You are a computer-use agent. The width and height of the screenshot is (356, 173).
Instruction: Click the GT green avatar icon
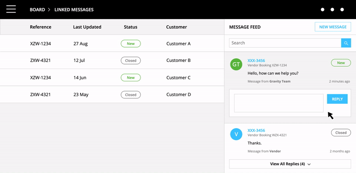tap(236, 64)
